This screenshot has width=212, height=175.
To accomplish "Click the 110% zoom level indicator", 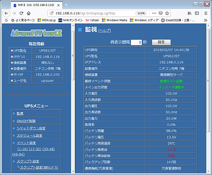I will click(x=141, y=13).
